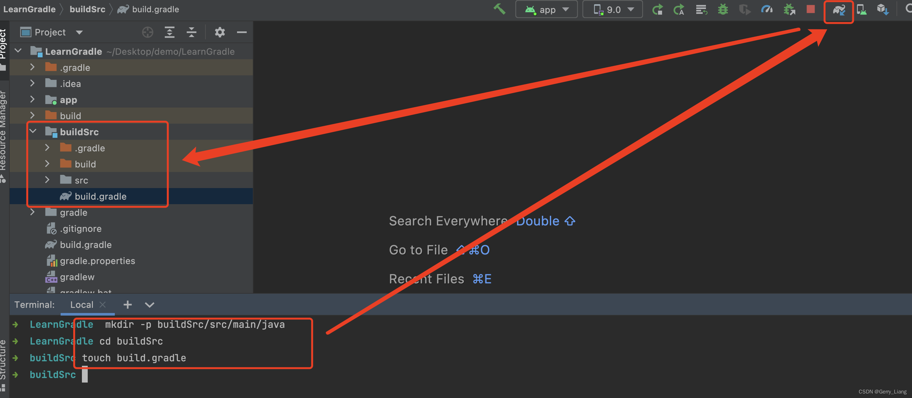This screenshot has width=912, height=398.
Task: Select the root-level build.gradle file
Action: (131, 245)
